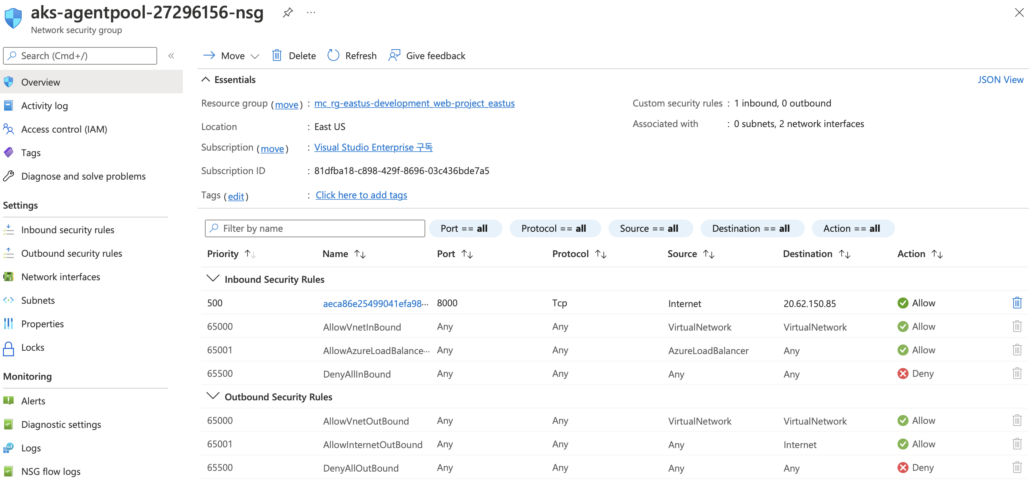This screenshot has width=1029, height=487.
Task: Click the Give feedback icon
Action: (394, 55)
